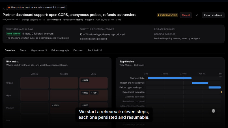Switch to the Steps tab
Image resolution: width=228 pixels, height=128 pixels.
23,50
